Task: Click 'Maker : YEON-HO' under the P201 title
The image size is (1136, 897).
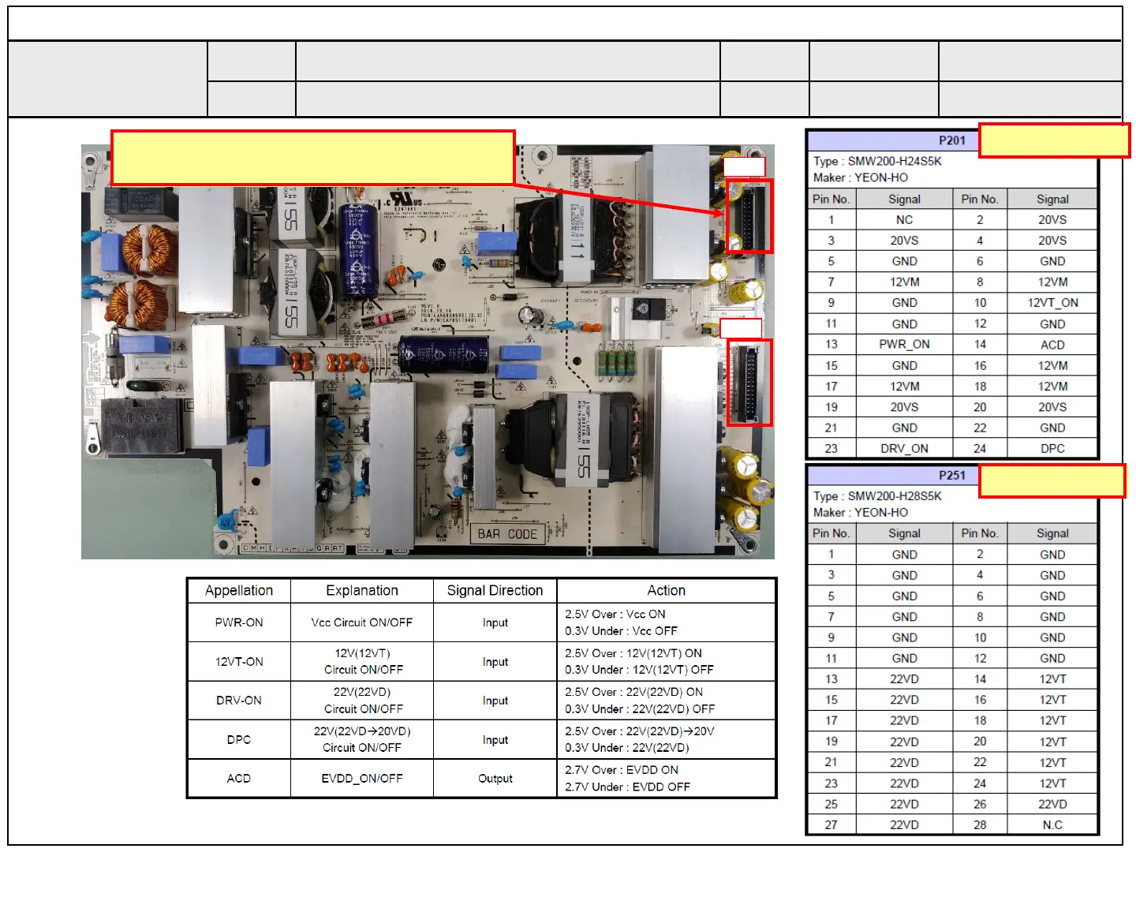Action: (x=861, y=178)
